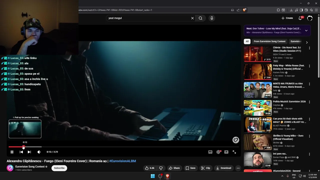Save video to playlist
This screenshot has height=180, width=320.
click(x=190, y=168)
